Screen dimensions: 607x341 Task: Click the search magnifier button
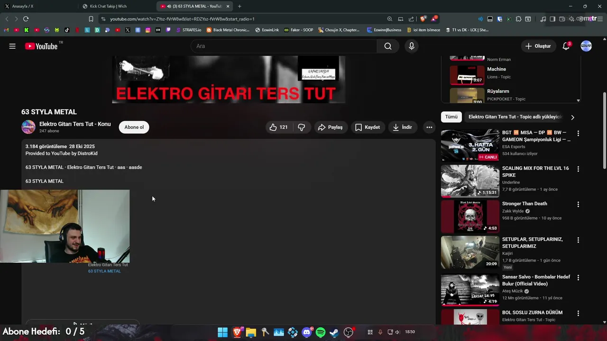[x=388, y=46]
